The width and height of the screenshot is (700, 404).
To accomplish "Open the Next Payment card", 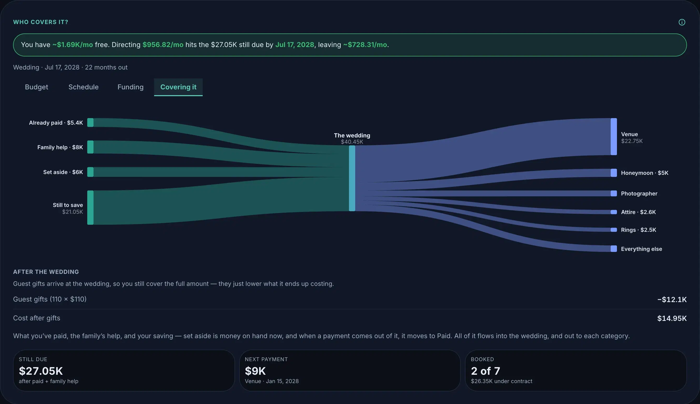I will (x=350, y=371).
